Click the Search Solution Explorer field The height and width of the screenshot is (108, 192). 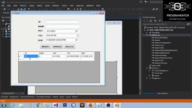pos(165,24)
